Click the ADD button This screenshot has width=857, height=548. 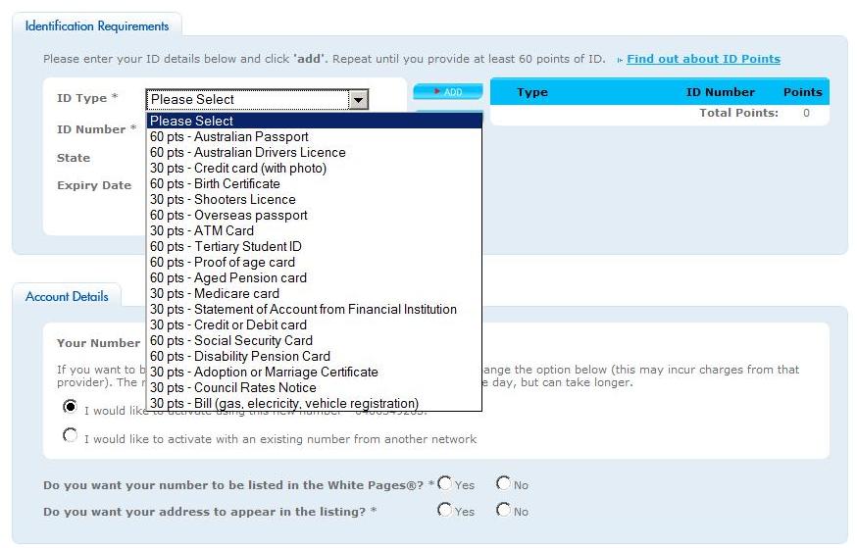[448, 92]
